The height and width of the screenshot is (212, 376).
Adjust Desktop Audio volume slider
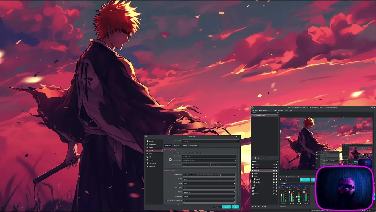coord(281,195)
